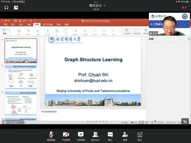Expand the entrance animation effects gallery arrow
Screen dimensions: 191x143
[64, 32]
